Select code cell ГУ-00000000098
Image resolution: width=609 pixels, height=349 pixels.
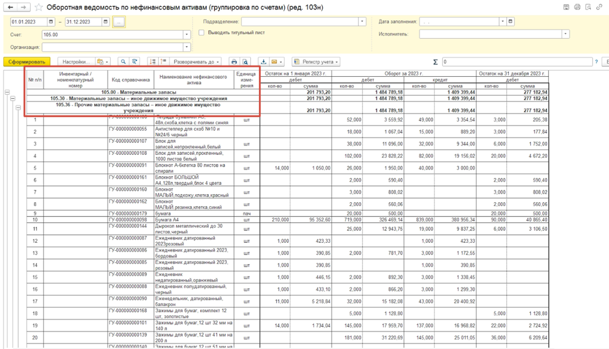[x=131, y=220]
